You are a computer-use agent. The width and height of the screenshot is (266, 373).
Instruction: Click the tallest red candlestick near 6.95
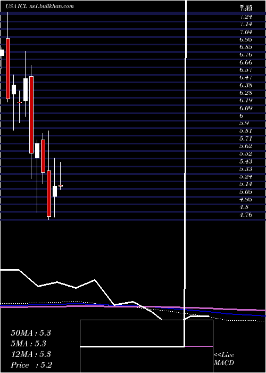click(x=8, y=69)
